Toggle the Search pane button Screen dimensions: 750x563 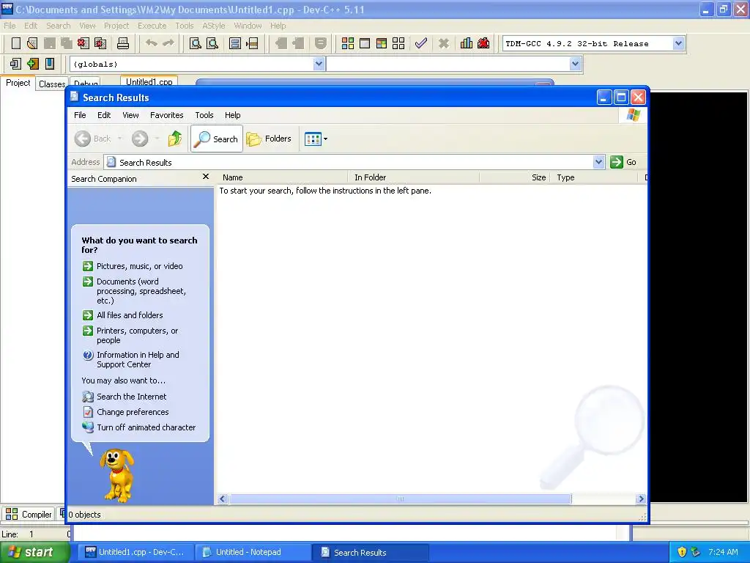217,139
